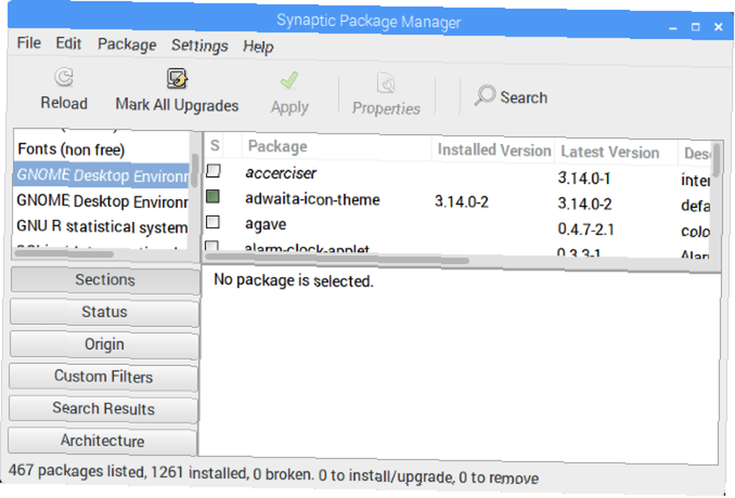The height and width of the screenshot is (498, 735).
Task: Open the Package menu
Action: 126,45
